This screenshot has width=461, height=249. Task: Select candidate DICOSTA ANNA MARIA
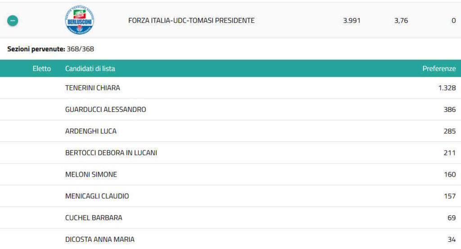pos(100,239)
